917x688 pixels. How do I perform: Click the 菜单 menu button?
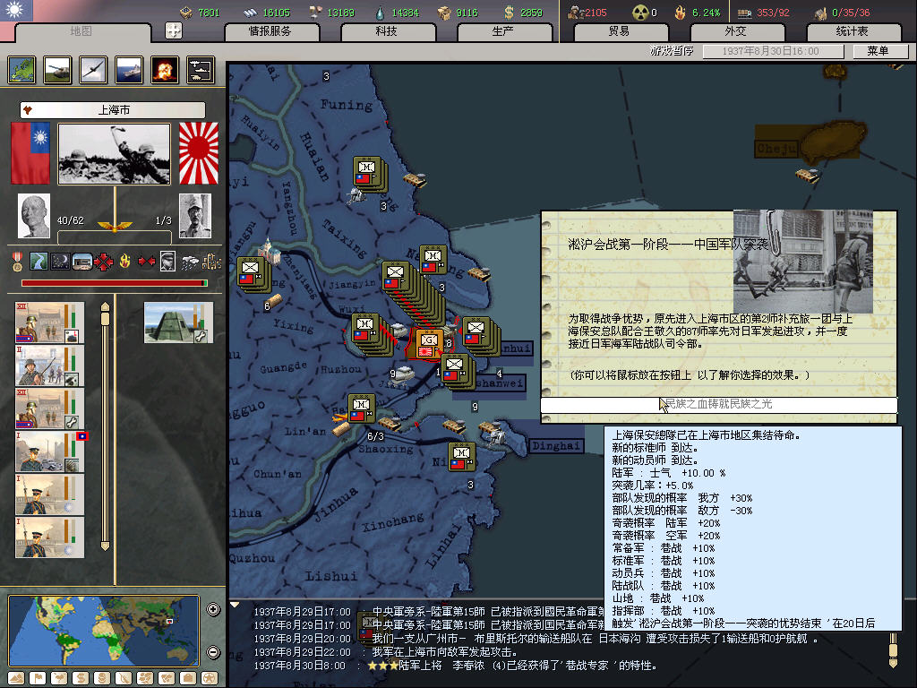(x=877, y=51)
